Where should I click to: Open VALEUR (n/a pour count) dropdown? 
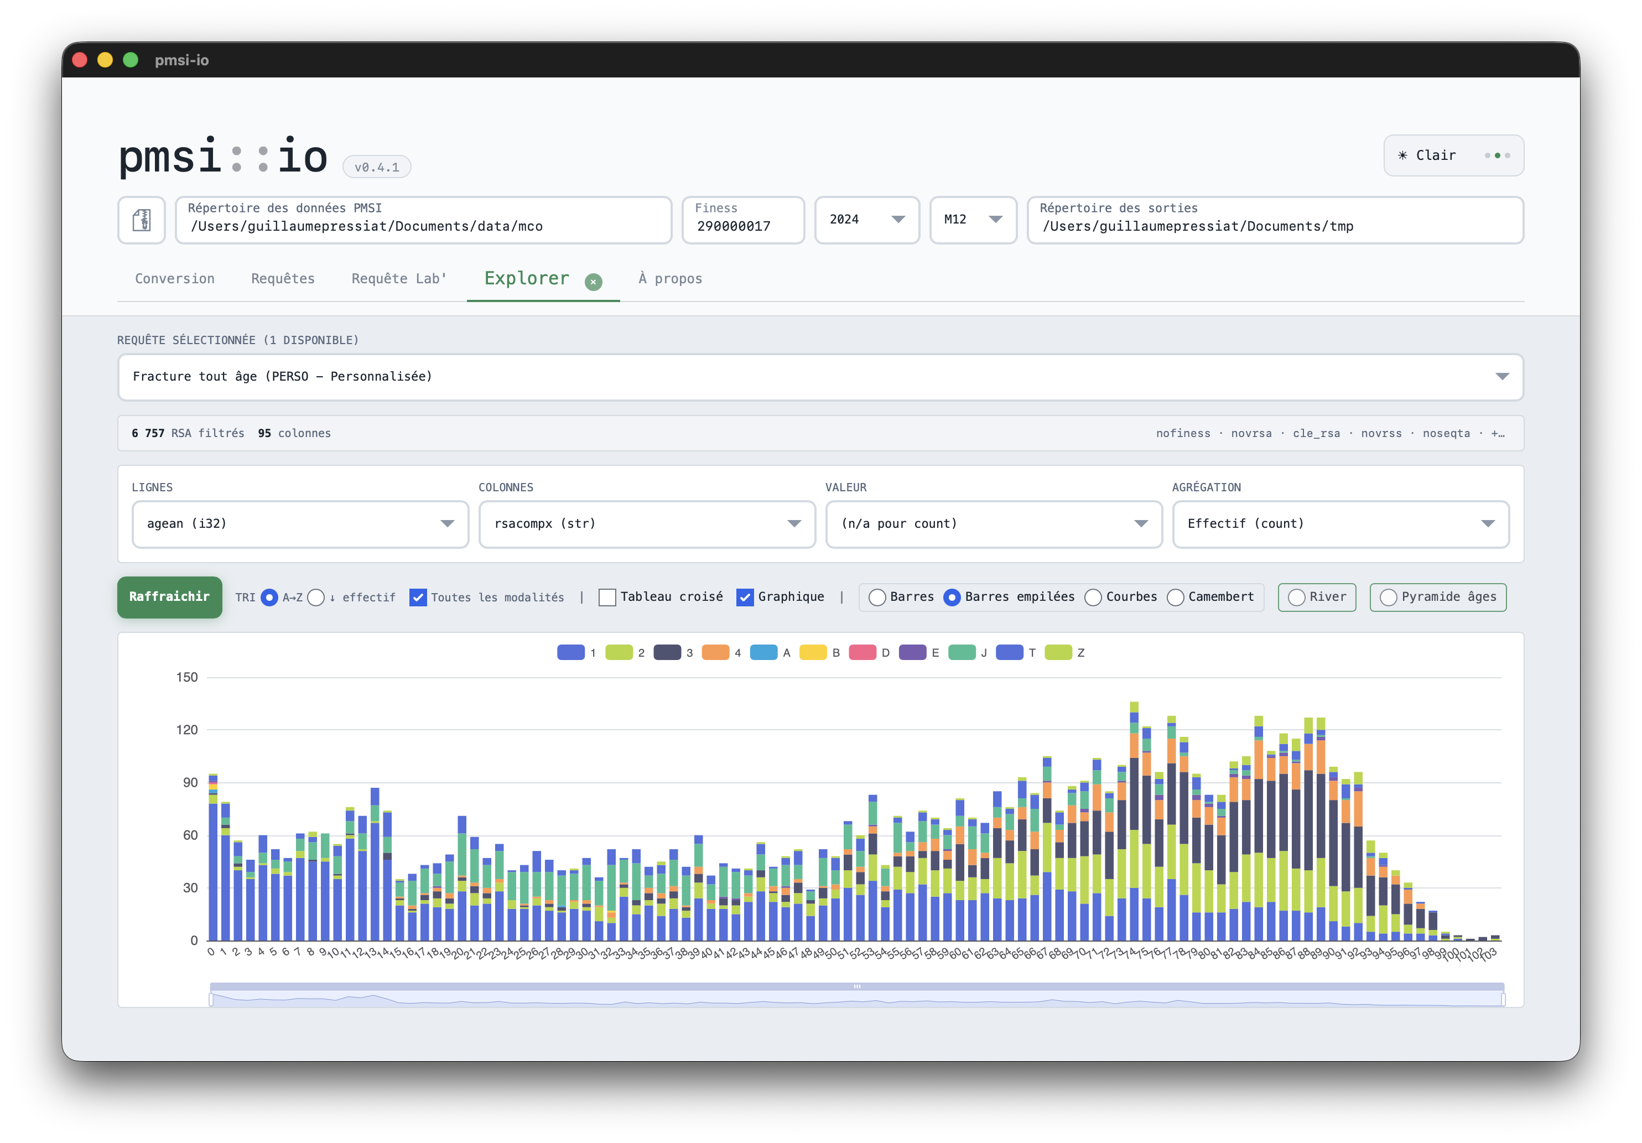[x=994, y=524]
